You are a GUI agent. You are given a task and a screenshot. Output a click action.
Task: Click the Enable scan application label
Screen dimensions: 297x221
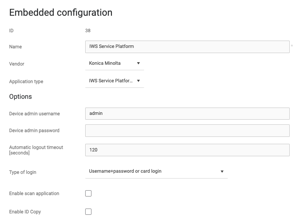coord(34,194)
